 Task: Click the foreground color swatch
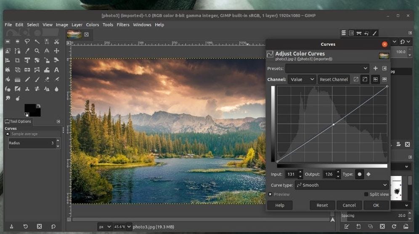click(x=29, y=108)
